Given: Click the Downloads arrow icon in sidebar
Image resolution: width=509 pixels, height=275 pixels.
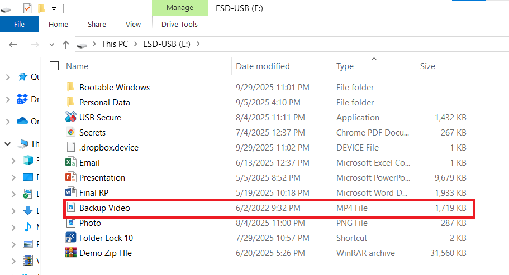Looking at the screenshot, I should (28, 210).
